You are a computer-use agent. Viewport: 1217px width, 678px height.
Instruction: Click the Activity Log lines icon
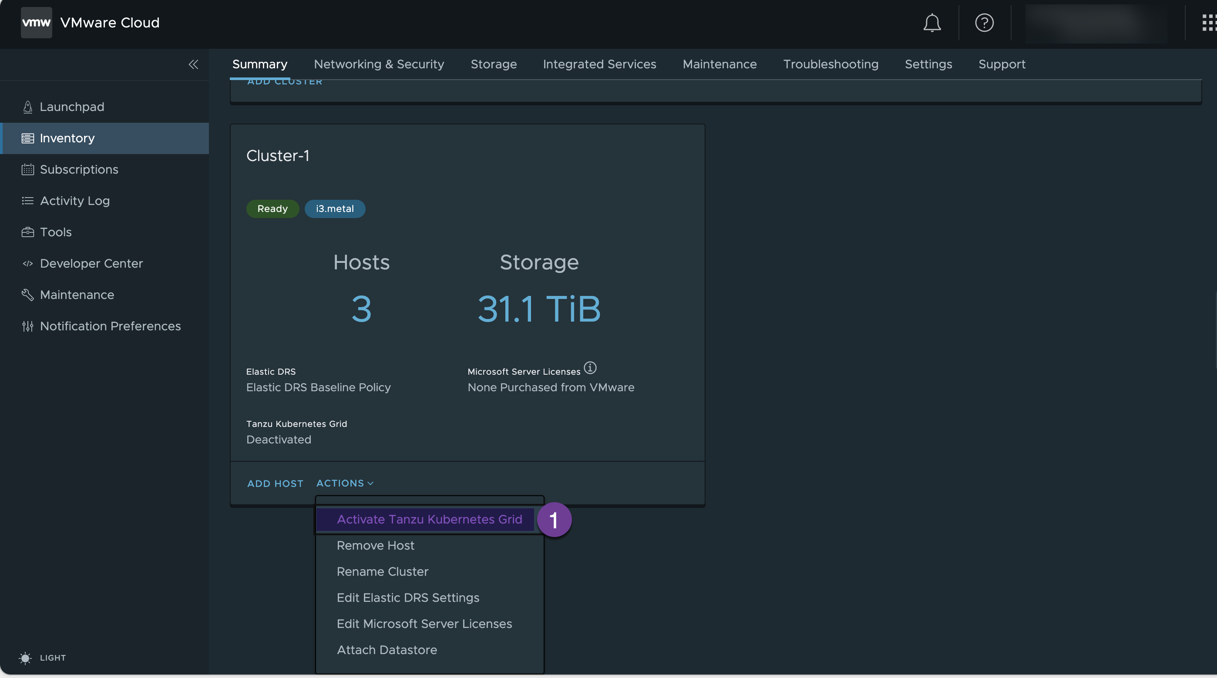[x=28, y=201]
